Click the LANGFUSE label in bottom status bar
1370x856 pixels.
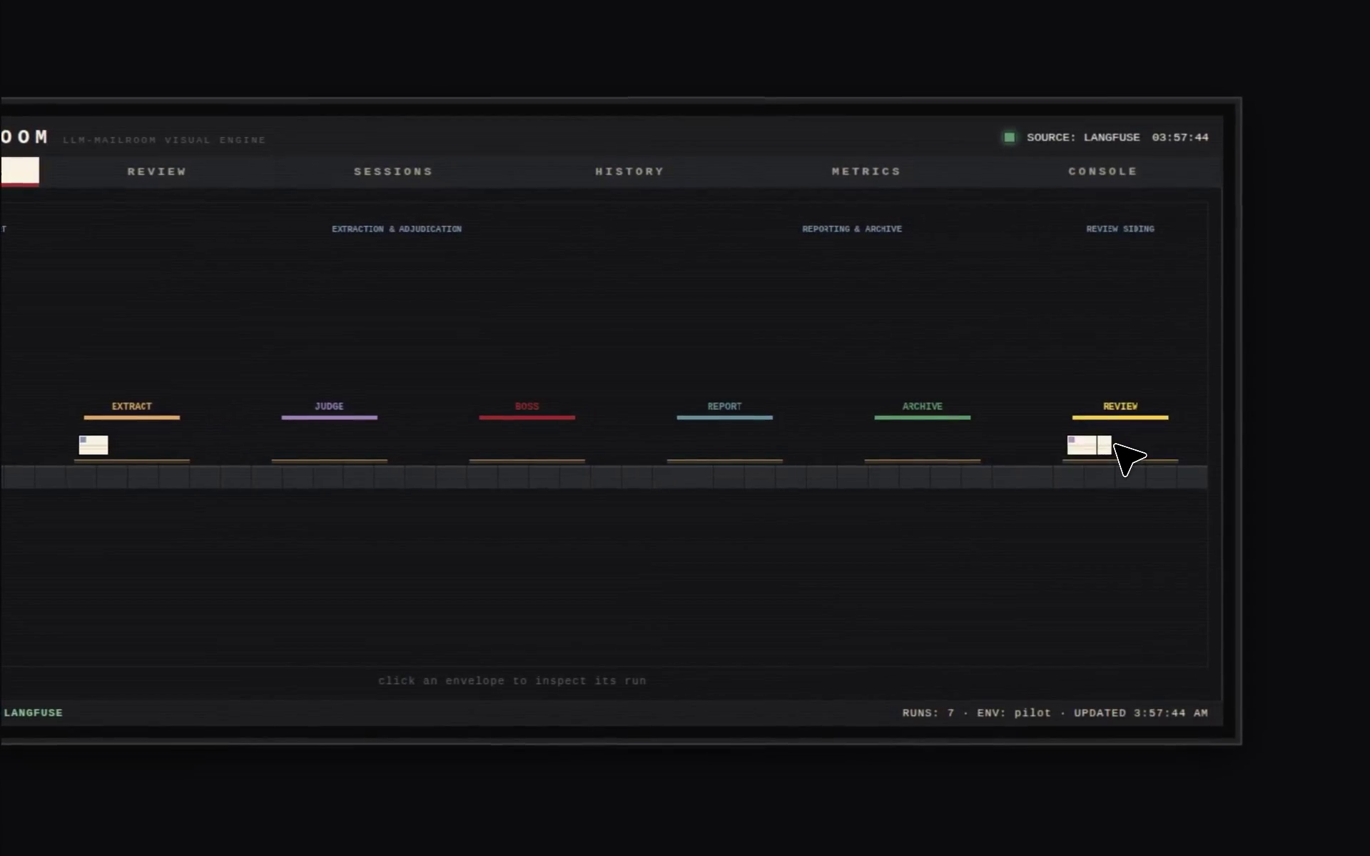[x=34, y=713]
